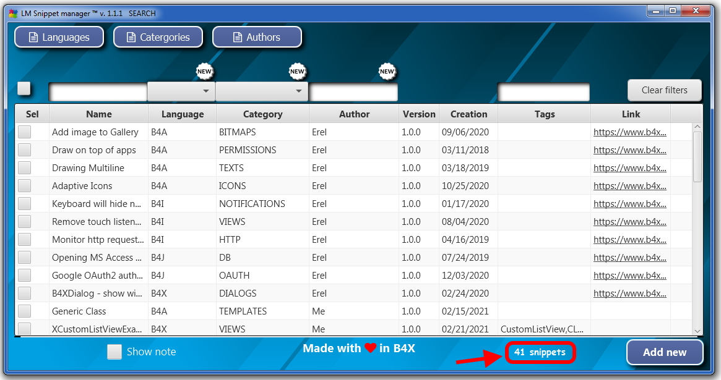
Task: Click the Link column header
Action: [631, 114]
